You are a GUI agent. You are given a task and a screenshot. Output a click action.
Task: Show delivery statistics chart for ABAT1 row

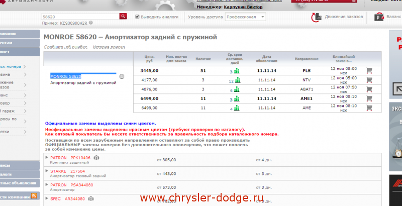(237, 89)
